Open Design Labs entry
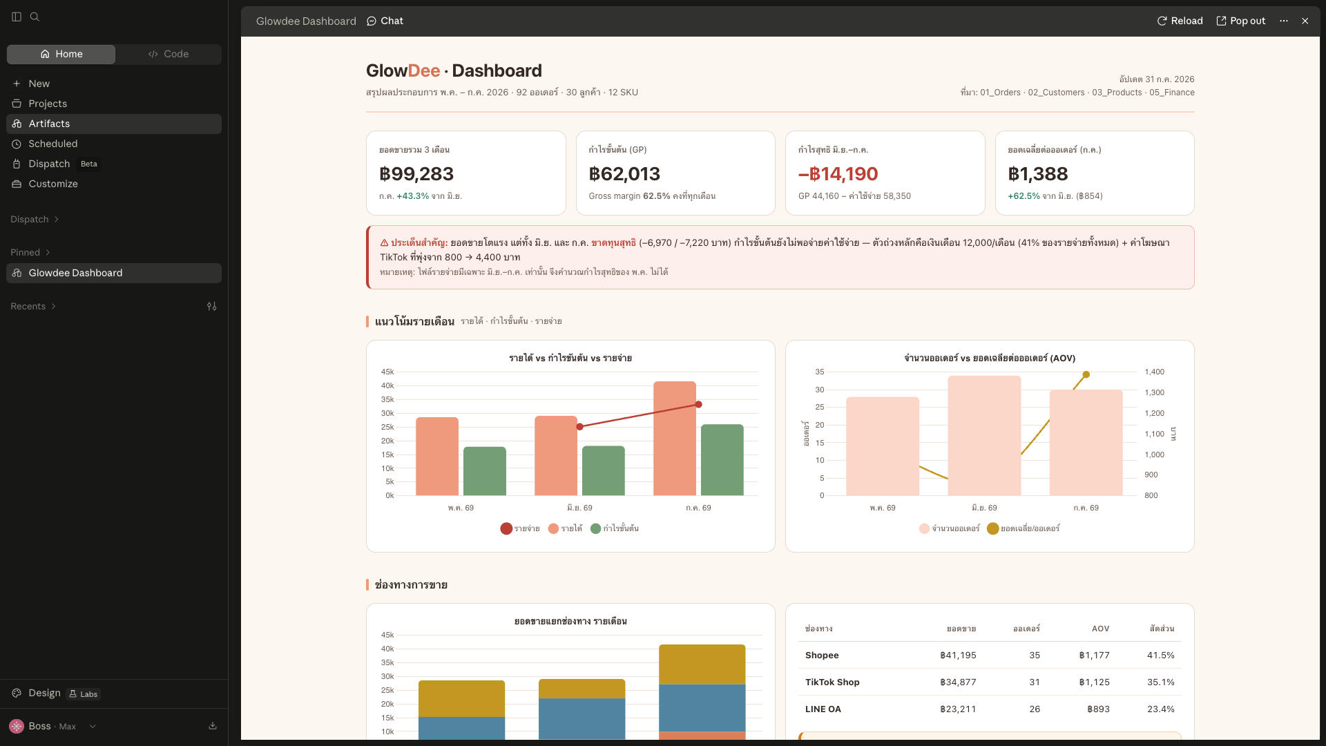The height and width of the screenshot is (746, 1326). click(55, 694)
